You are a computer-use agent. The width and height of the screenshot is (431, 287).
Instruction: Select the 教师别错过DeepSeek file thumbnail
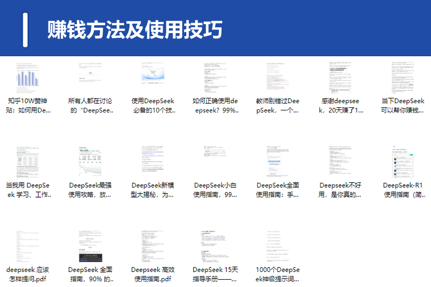click(x=278, y=77)
